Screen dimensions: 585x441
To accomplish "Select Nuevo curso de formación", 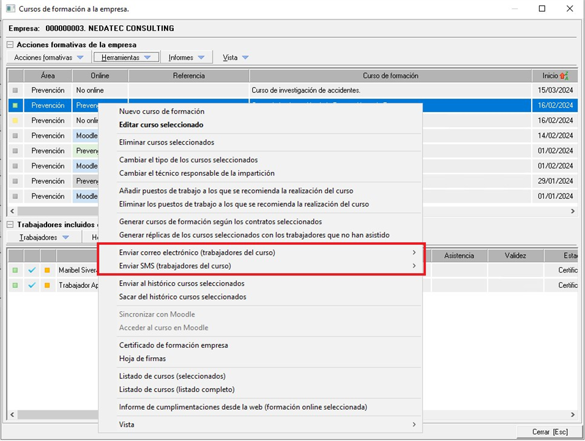I will coord(162,111).
